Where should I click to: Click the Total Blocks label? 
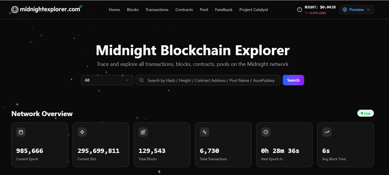[x=148, y=159]
